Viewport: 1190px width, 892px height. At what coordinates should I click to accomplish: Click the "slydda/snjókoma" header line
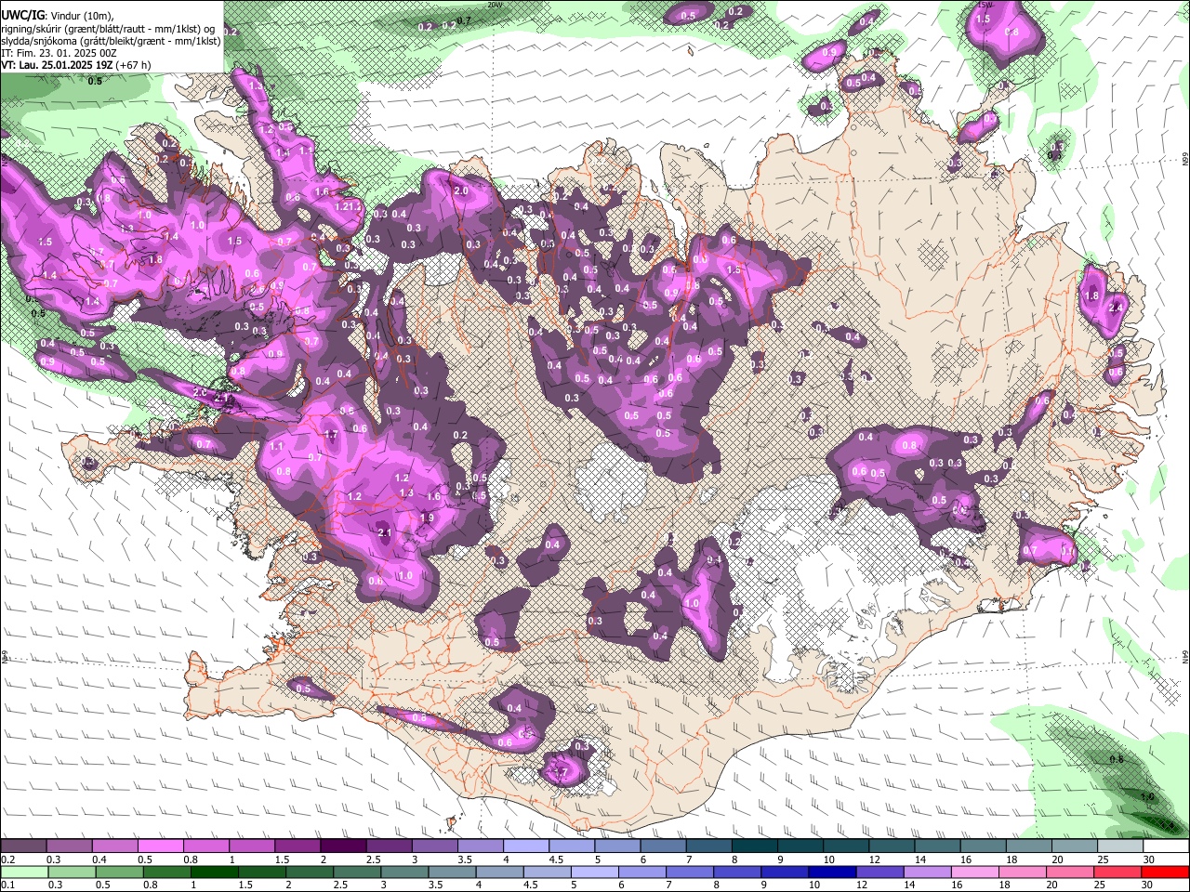click(111, 41)
